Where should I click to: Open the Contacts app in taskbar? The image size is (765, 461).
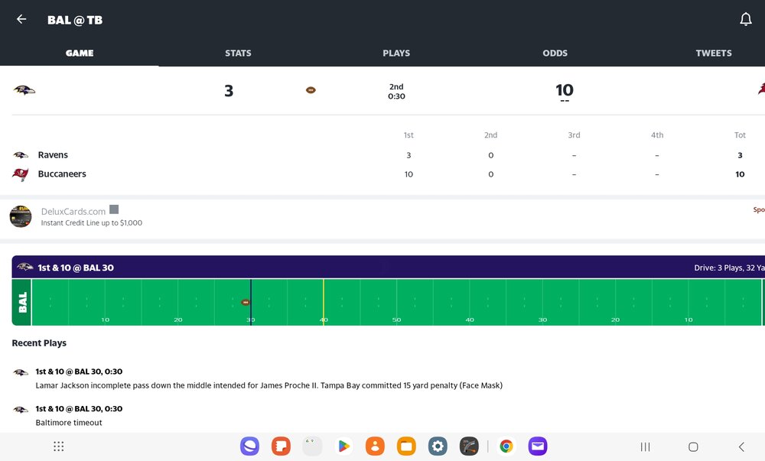[375, 446]
